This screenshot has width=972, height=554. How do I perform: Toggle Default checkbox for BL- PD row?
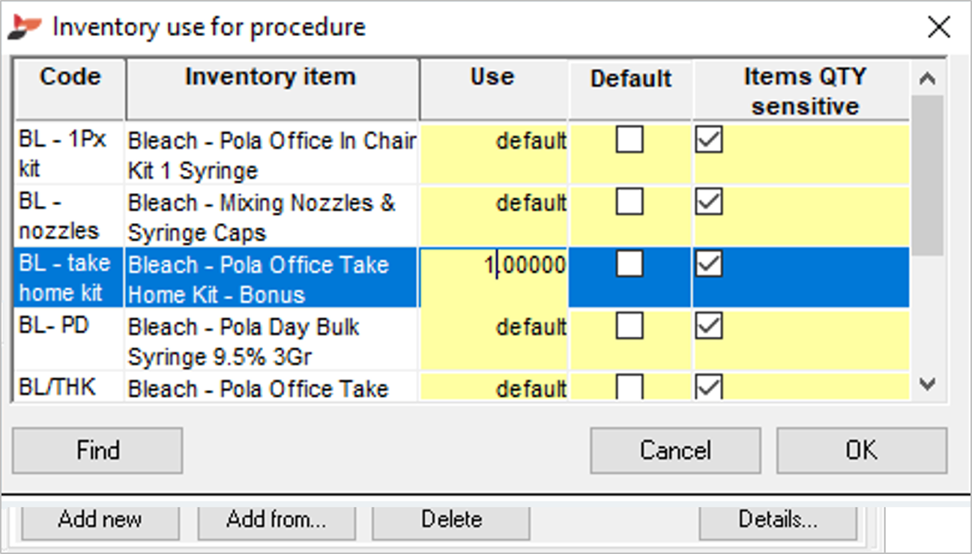(x=630, y=326)
